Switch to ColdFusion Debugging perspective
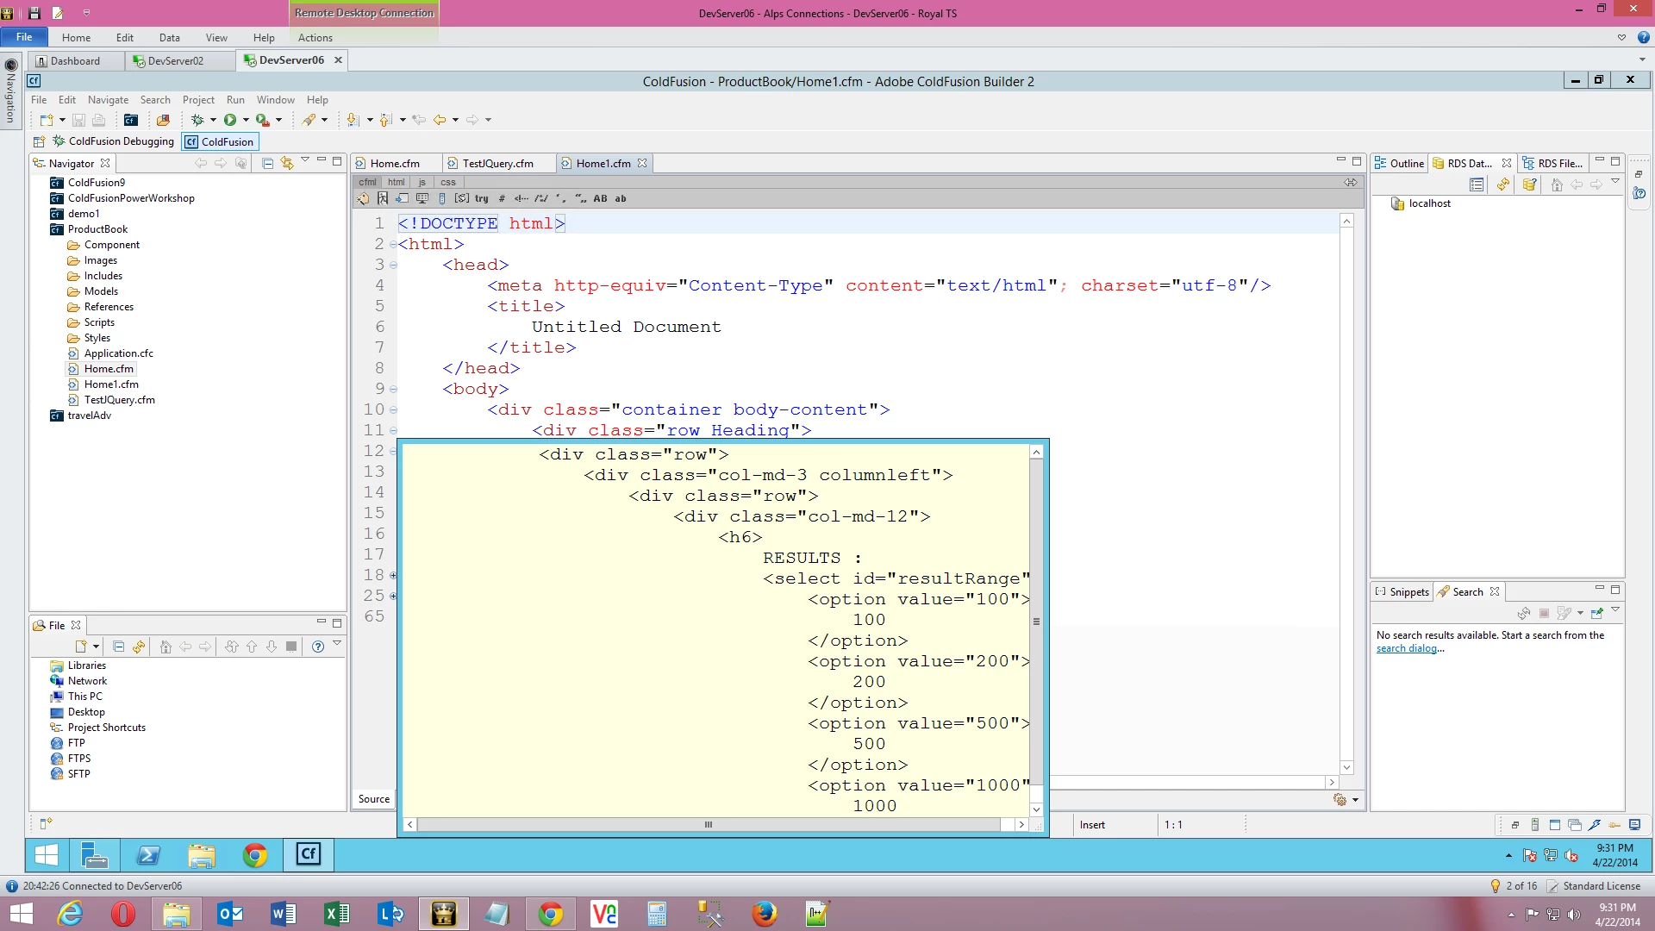1655x931 pixels. (113, 141)
